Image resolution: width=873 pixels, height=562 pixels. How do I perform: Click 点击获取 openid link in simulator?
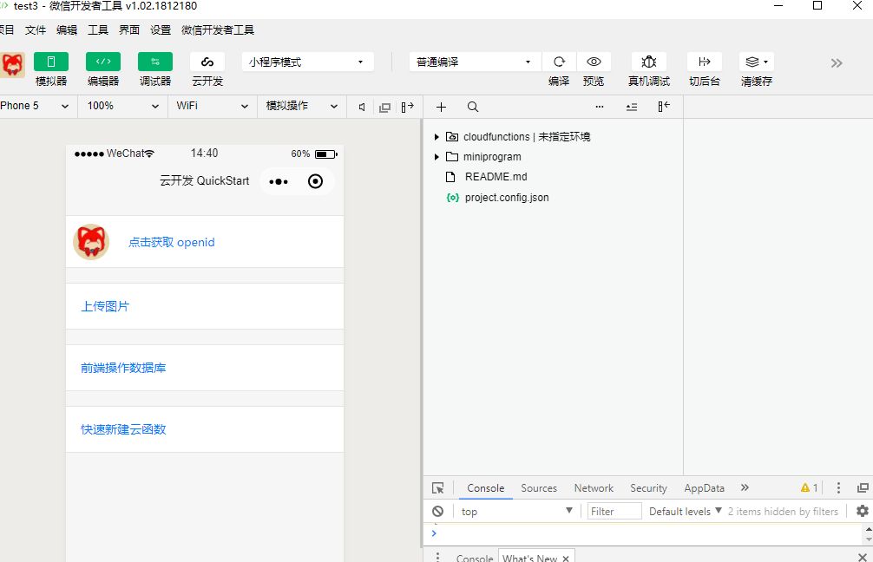point(172,242)
